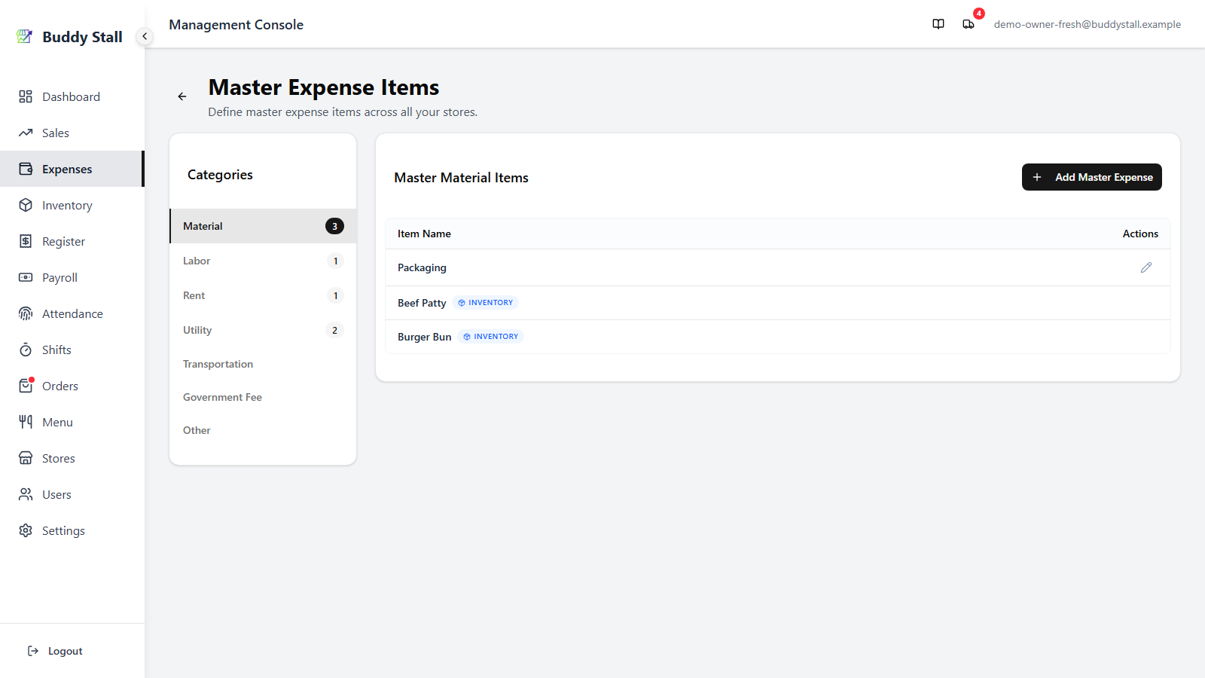
Task: Collapse the sidebar with chevron button
Action: (145, 36)
